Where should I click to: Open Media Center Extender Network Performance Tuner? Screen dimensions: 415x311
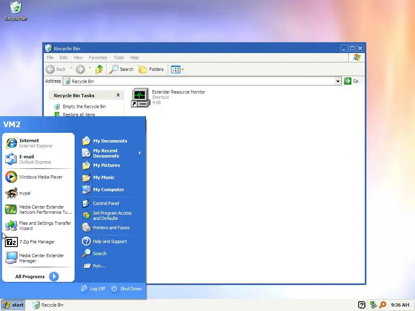pos(39,209)
